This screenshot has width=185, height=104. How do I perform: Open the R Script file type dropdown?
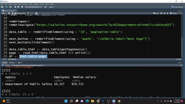pos(179,59)
